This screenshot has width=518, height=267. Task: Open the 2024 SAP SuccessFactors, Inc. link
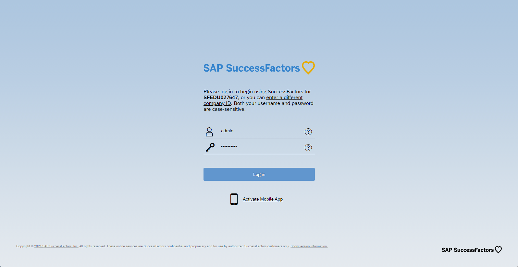point(56,246)
